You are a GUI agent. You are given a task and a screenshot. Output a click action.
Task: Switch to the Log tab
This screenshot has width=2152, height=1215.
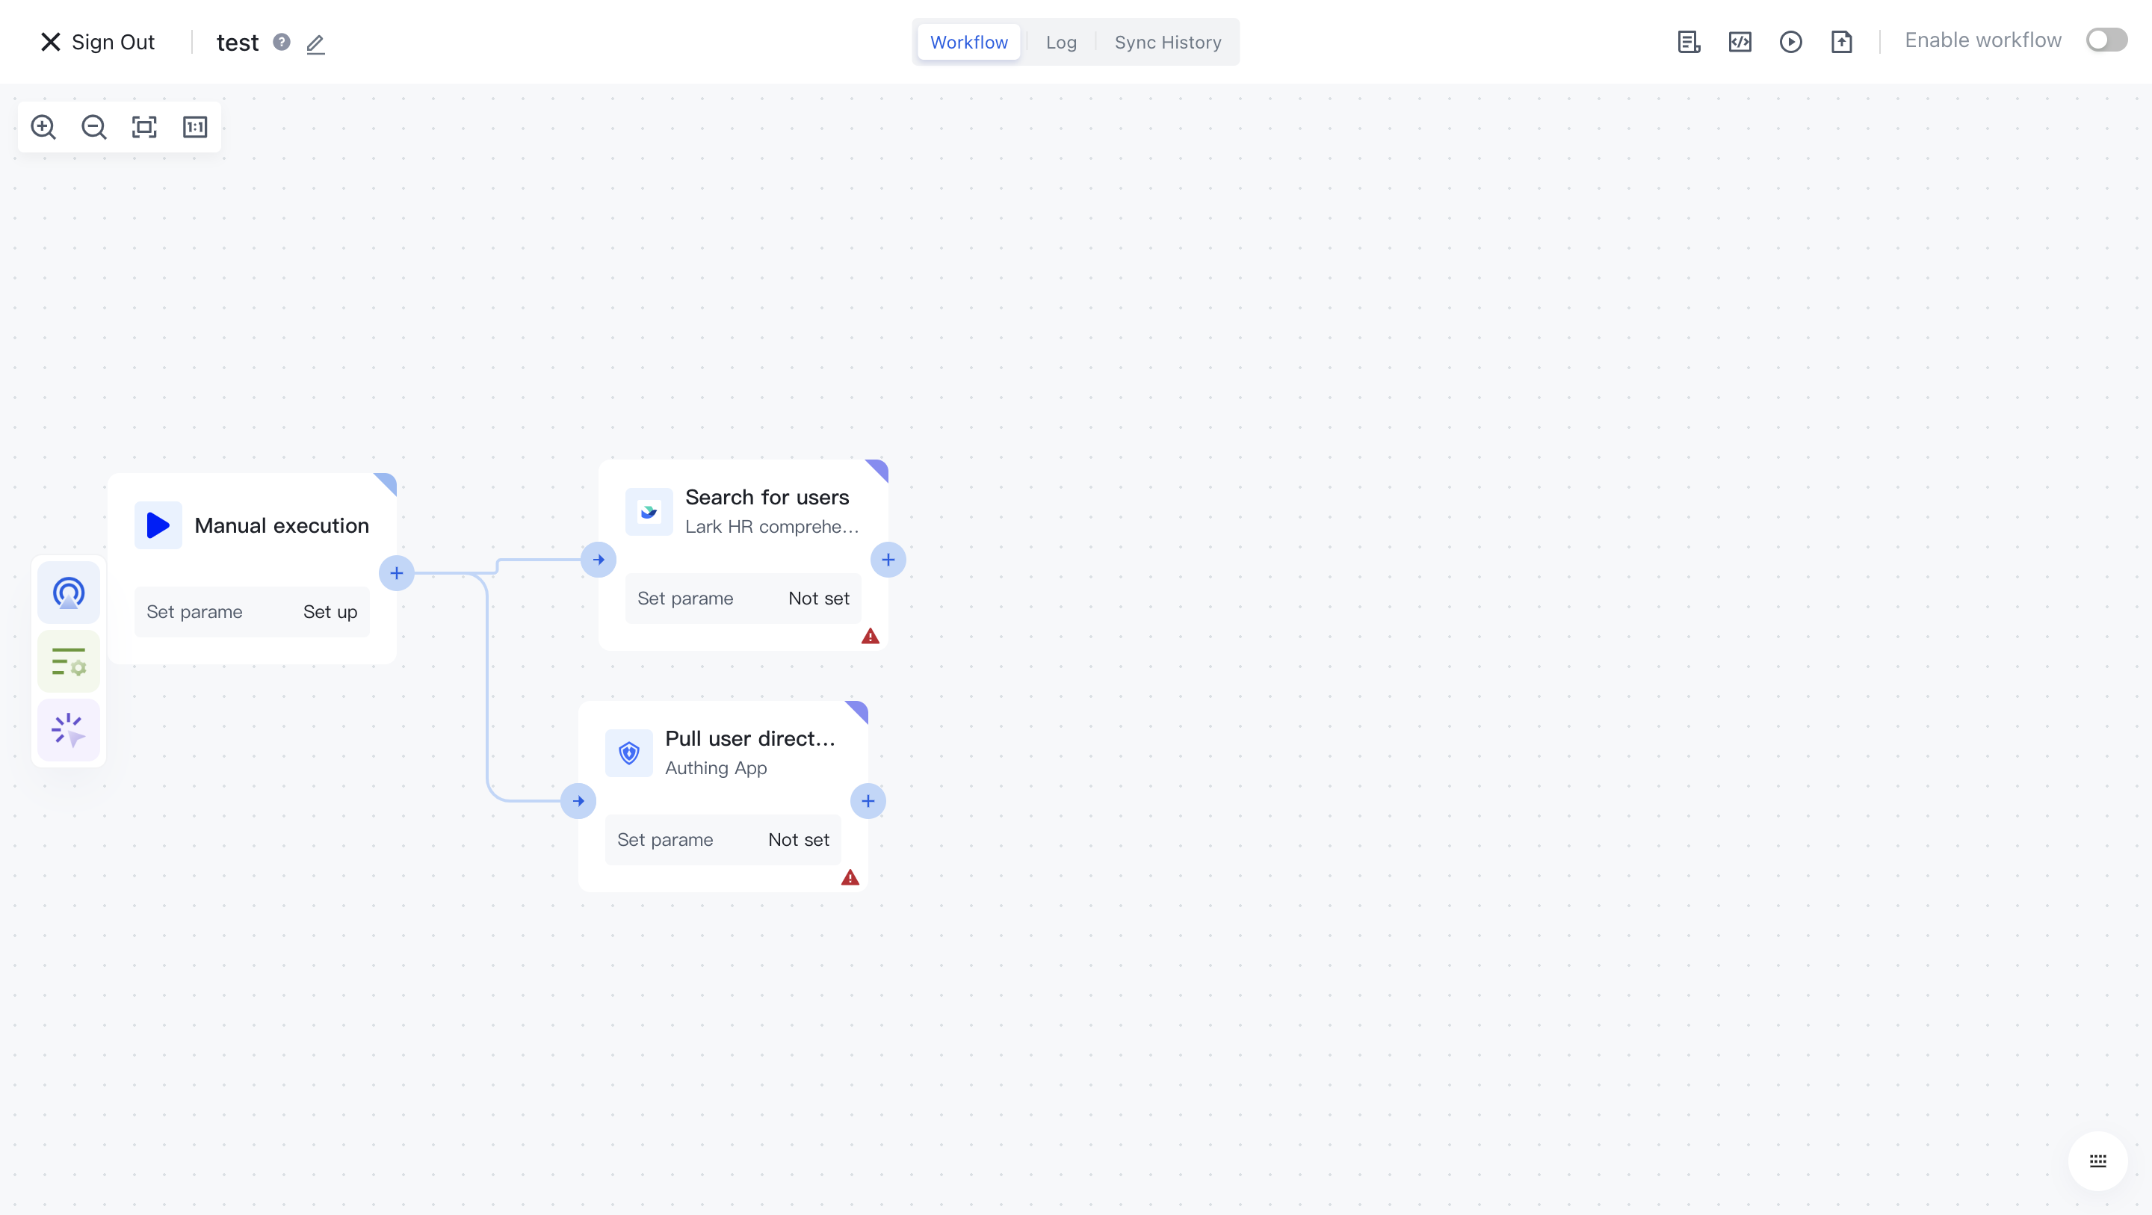click(x=1060, y=41)
